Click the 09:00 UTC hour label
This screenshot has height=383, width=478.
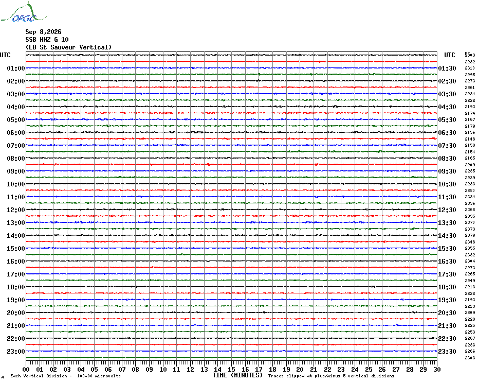(16, 171)
